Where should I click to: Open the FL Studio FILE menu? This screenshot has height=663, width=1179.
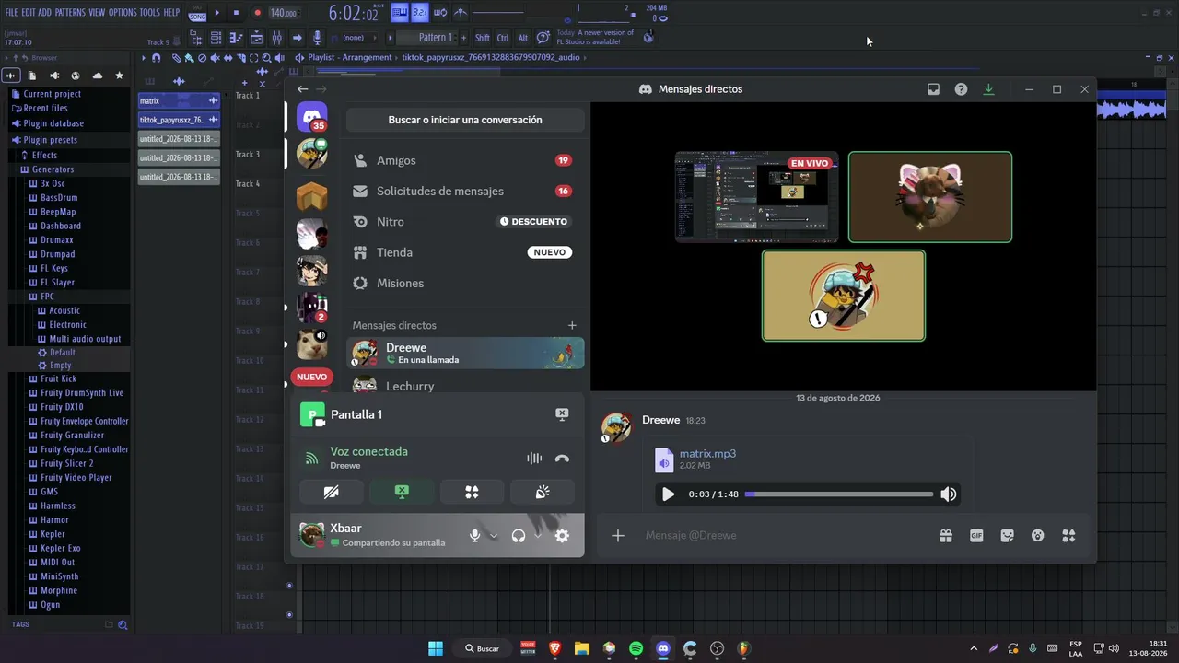tap(11, 13)
